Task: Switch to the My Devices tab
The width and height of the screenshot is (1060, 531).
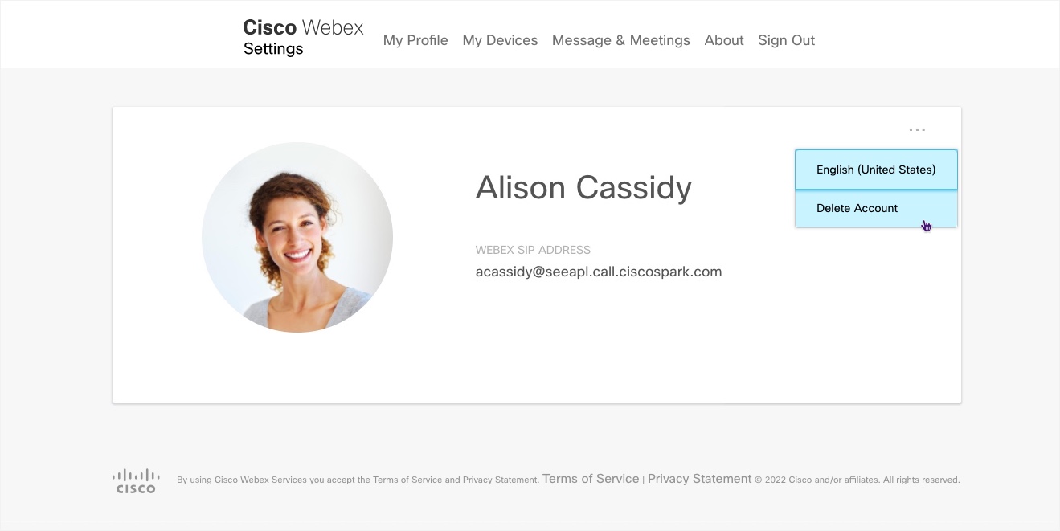Action: coord(500,40)
